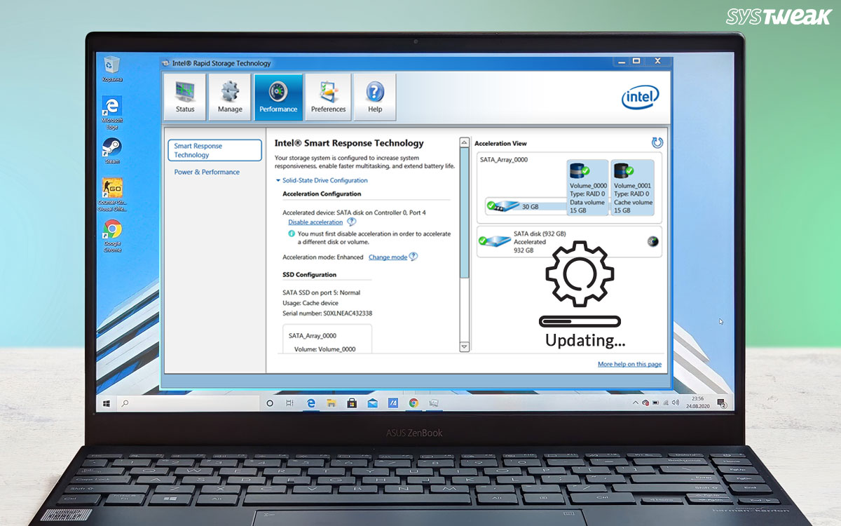
Task: Refresh the Acceleration View
Action: click(657, 143)
